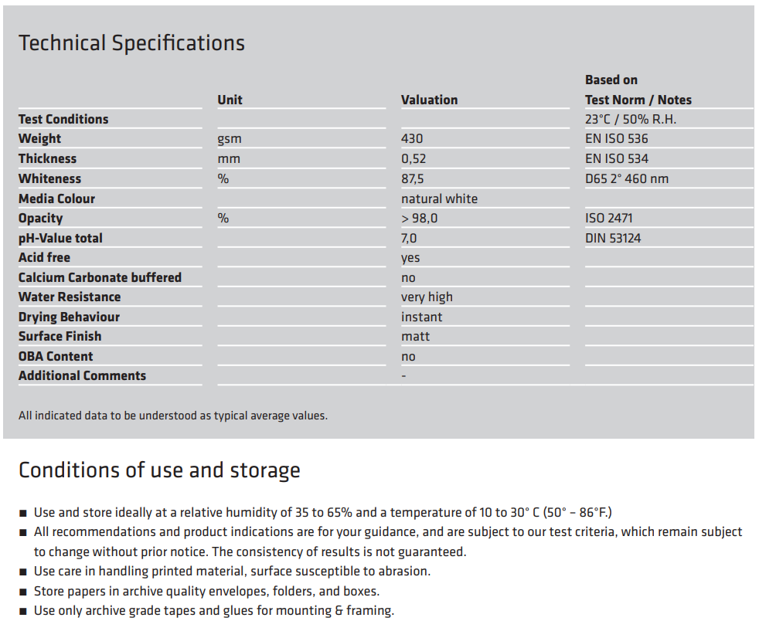Select the Valuation column header

[x=430, y=100]
